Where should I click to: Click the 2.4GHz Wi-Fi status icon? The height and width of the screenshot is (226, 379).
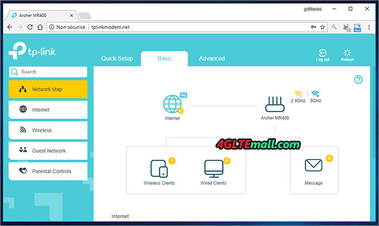(298, 94)
